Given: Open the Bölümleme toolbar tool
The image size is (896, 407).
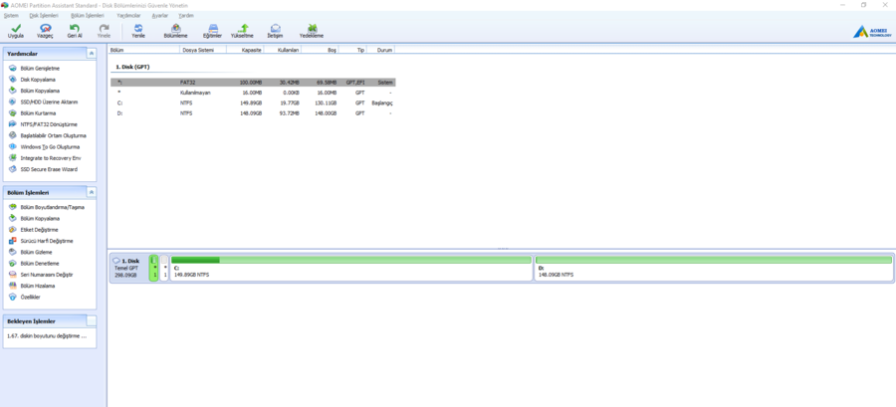Looking at the screenshot, I should point(175,31).
